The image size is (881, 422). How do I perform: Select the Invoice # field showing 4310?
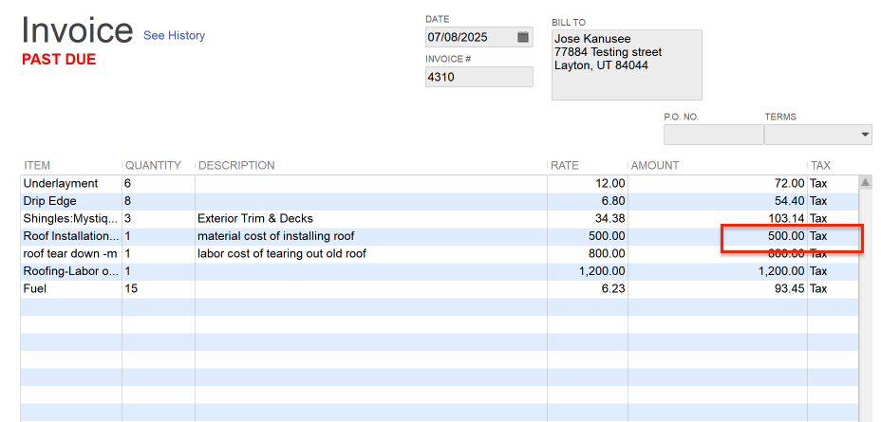point(478,77)
